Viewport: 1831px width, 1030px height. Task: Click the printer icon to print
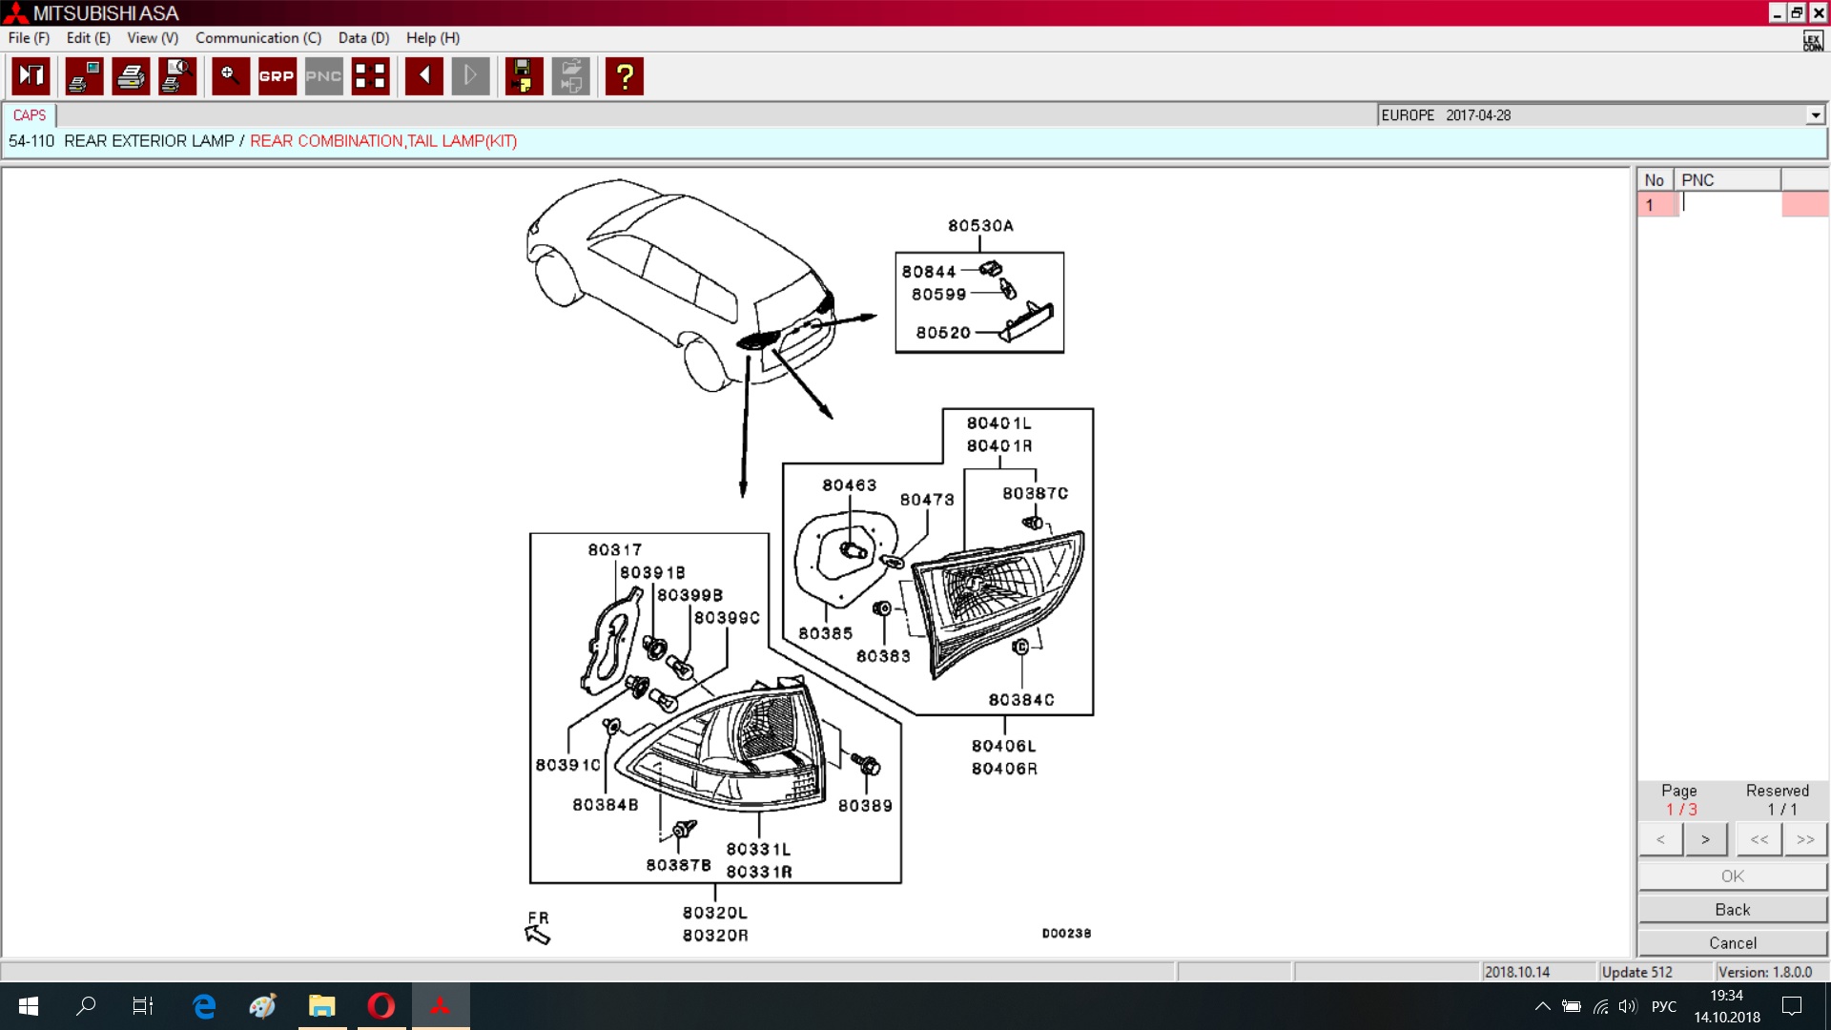(131, 76)
